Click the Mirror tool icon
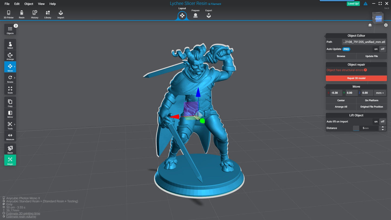Viewport: 391px width, 220px height. pos(10,114)
